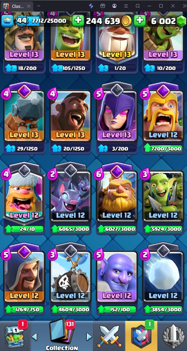Viewport: 187px width, 351px height.
Task: Open the BlueStacks account profile icon
Action: pos(114,6)
